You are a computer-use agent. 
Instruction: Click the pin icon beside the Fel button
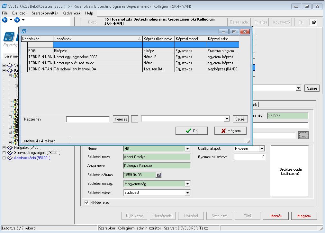pos(314,22)
